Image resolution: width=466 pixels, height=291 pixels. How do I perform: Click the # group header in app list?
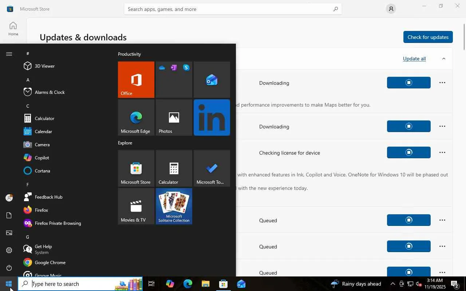point(28,53)
